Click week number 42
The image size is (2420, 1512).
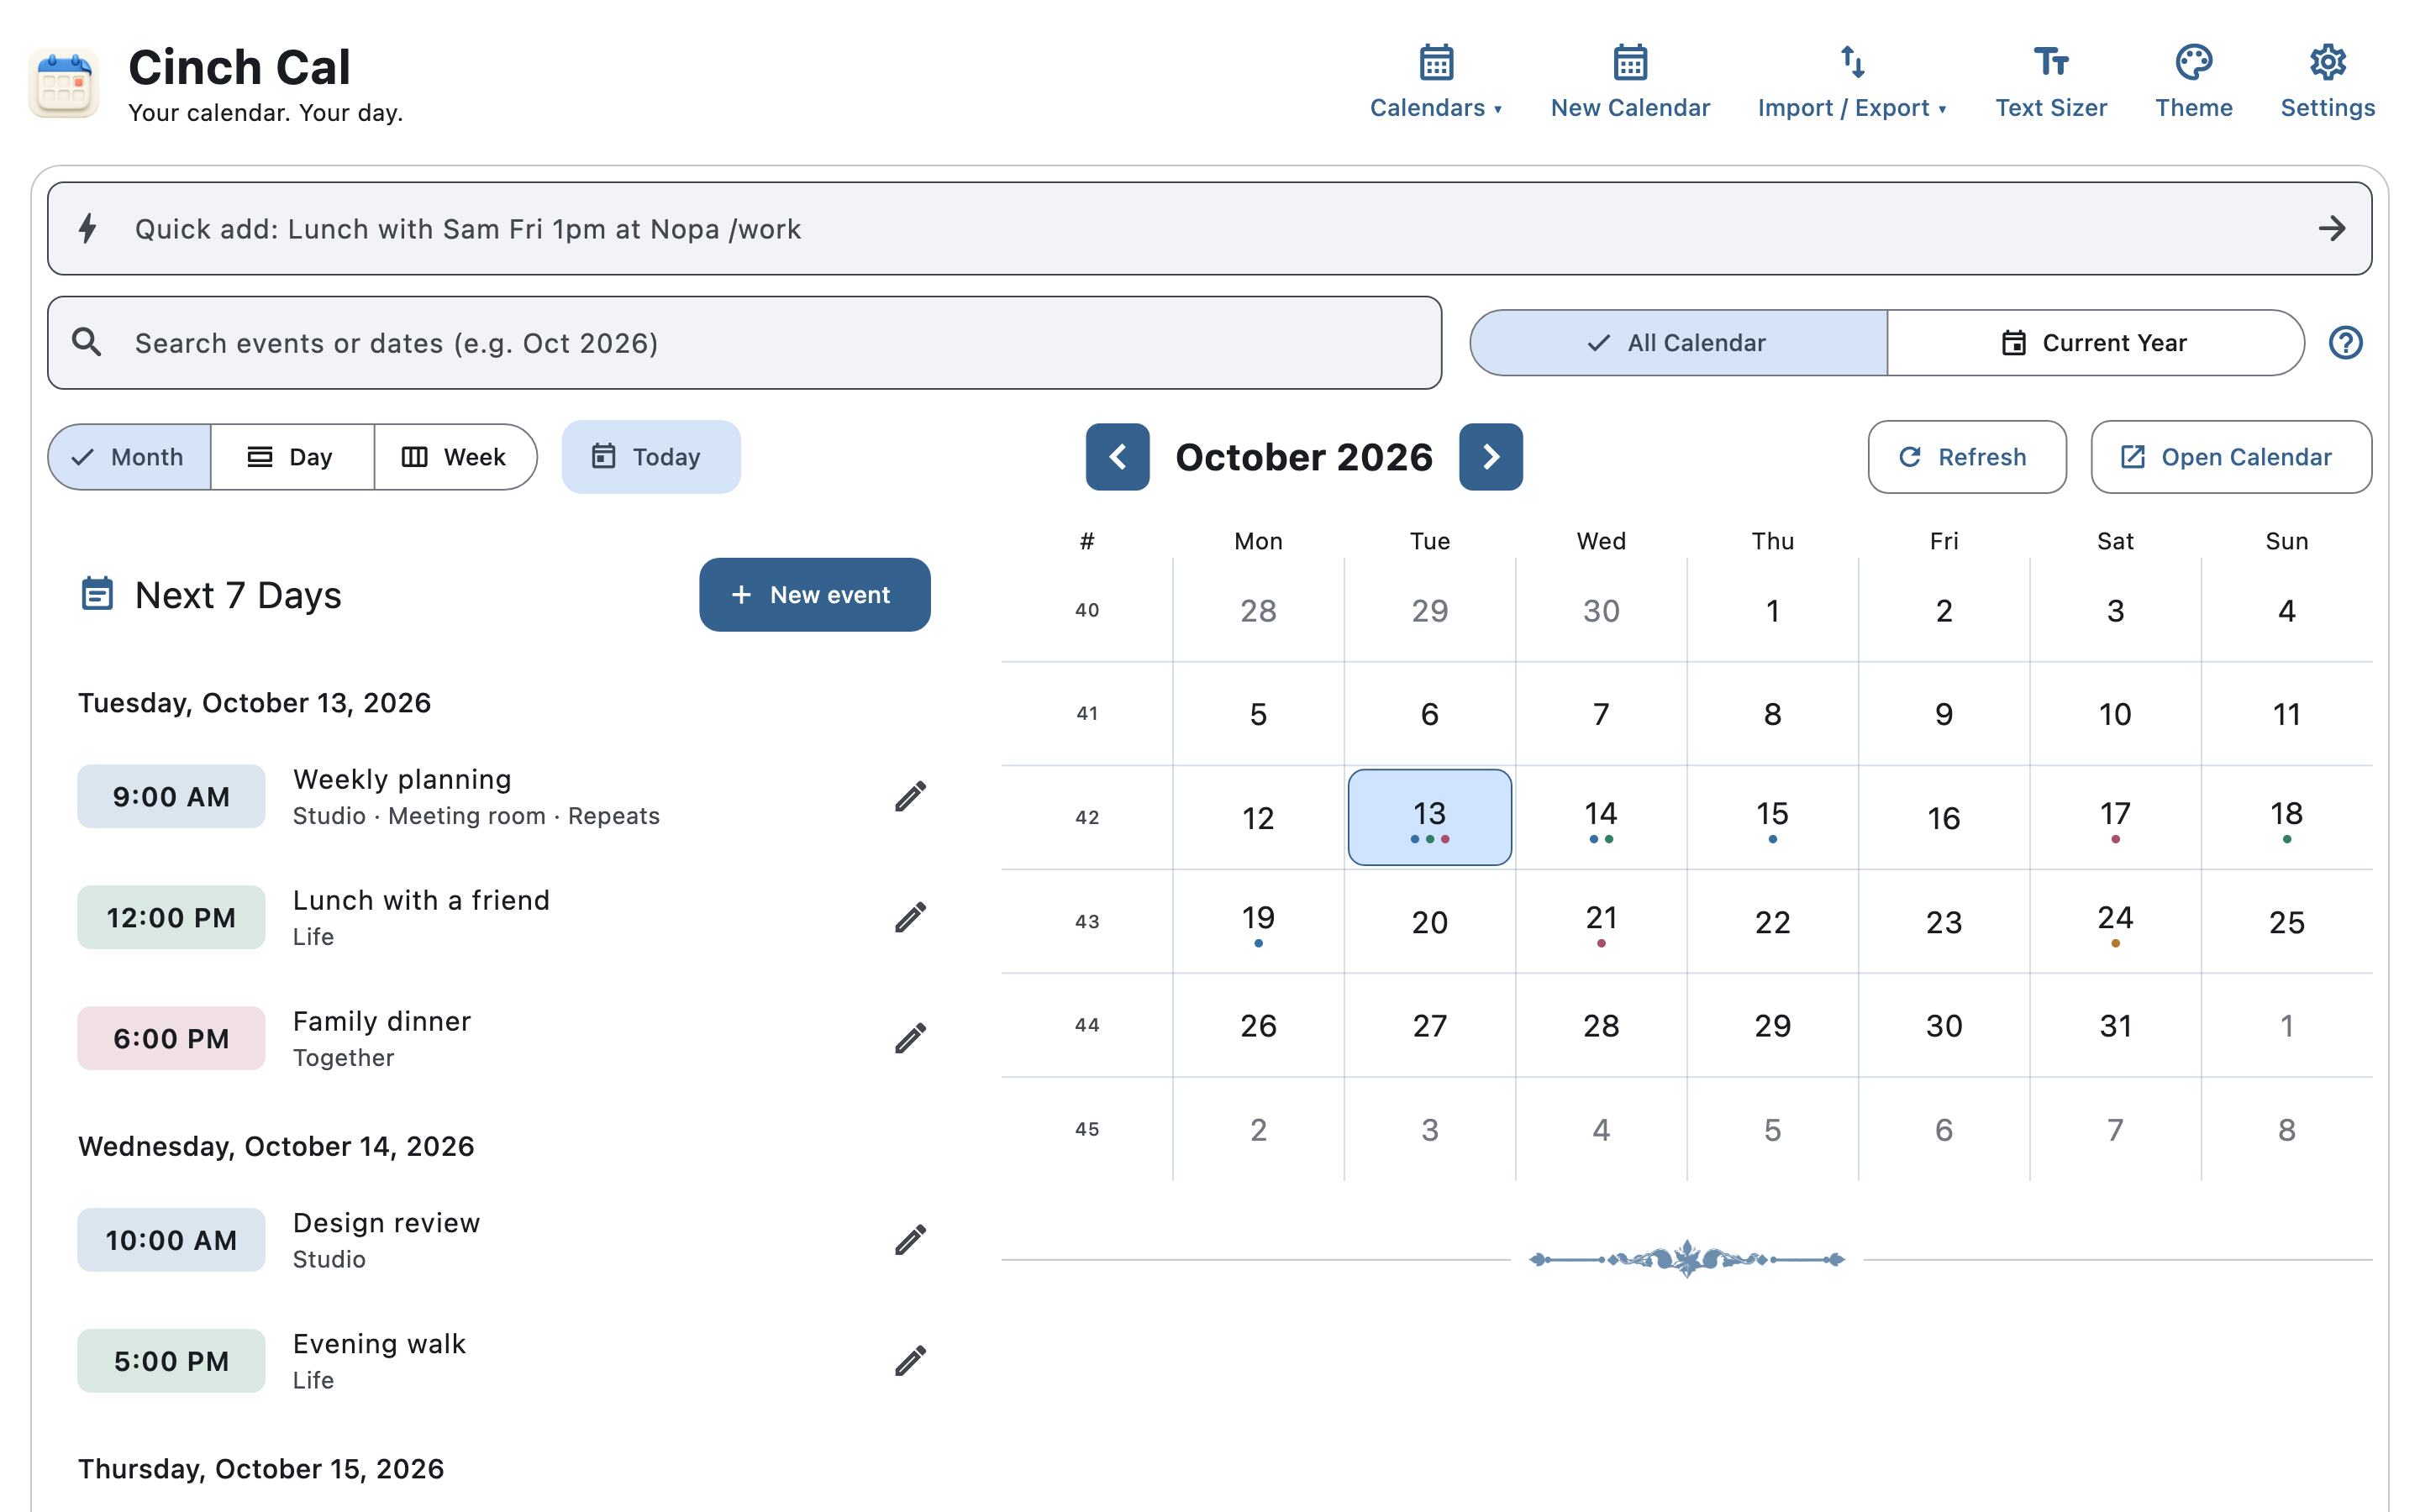click(1086, 817)
